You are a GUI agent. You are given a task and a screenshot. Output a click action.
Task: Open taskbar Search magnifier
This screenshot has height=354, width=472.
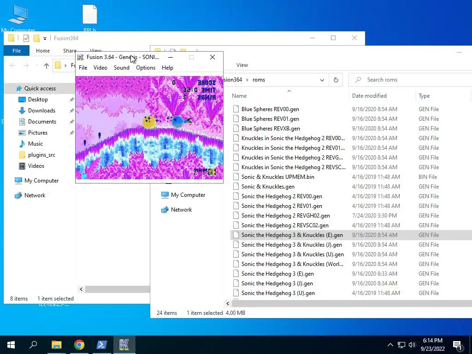tap(33, 345)
